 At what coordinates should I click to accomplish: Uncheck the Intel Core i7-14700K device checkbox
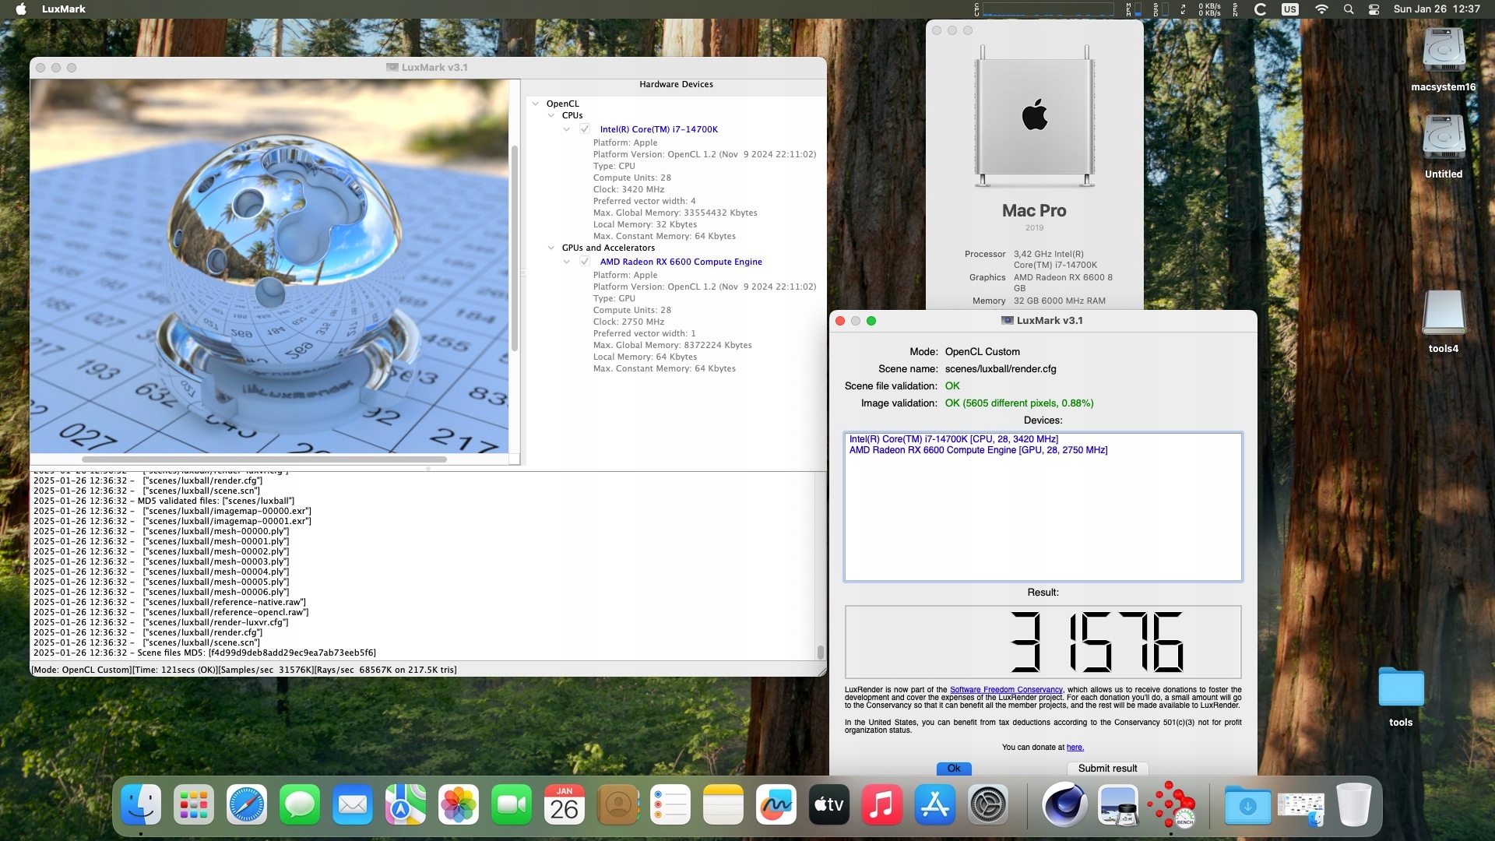pyautogui.click(x=585, y=129)
